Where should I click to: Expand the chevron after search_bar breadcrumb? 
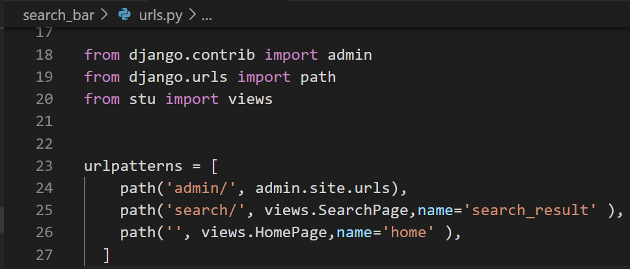pos(104,15)
